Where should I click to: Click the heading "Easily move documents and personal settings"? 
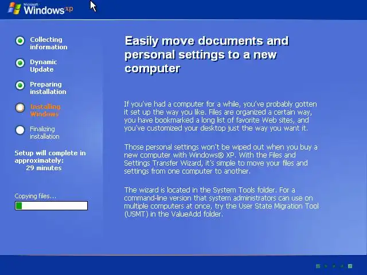(x=206, y=55)
